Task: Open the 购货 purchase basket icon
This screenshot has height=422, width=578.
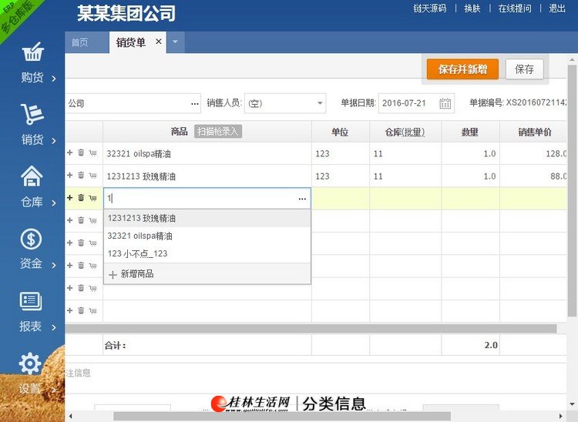Action: 33,52
